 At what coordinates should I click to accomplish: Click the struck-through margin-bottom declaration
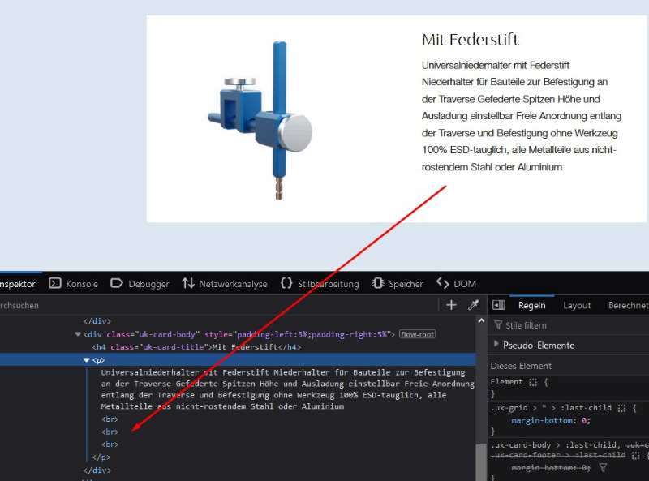tap(551, 468)
